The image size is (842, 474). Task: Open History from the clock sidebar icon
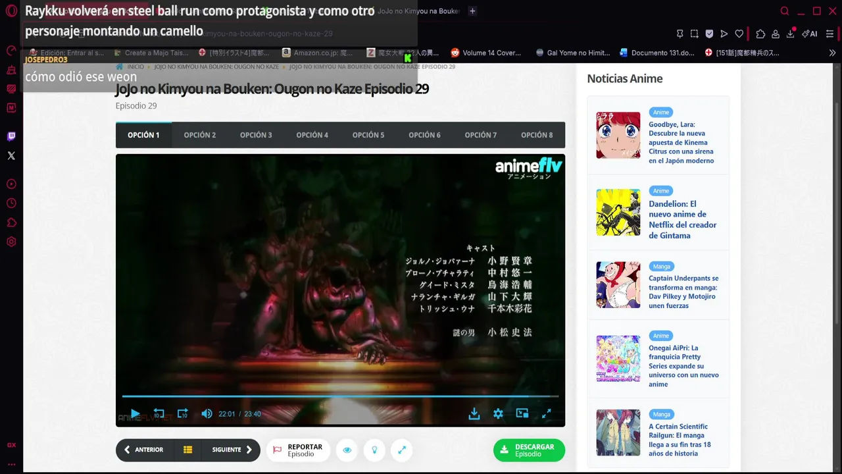point(11,203)
